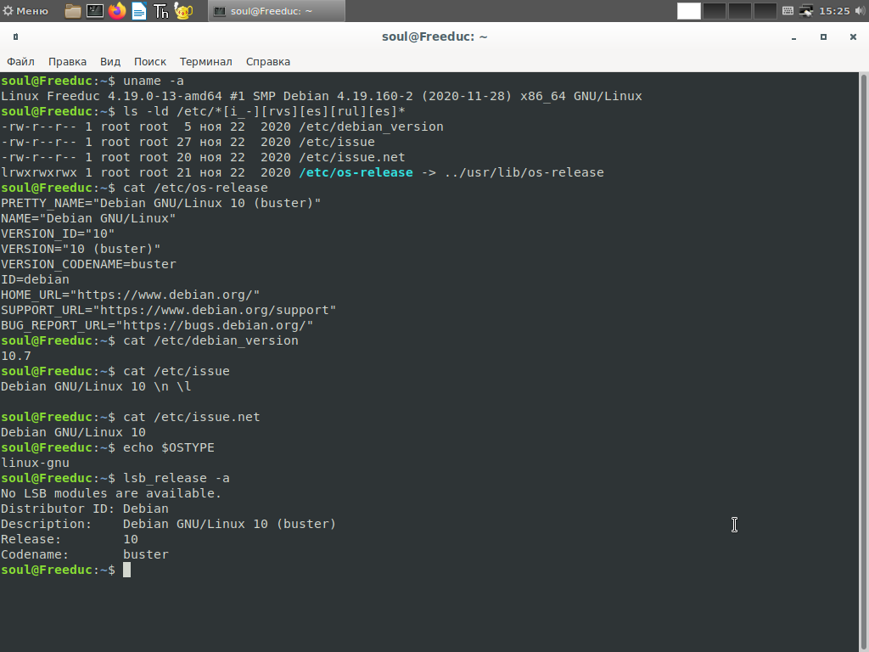869x652 pixels.
Task: Click the 'Linux Freeduc 4.19.0-13-amd64' output line
Action: tap(322, 96)
